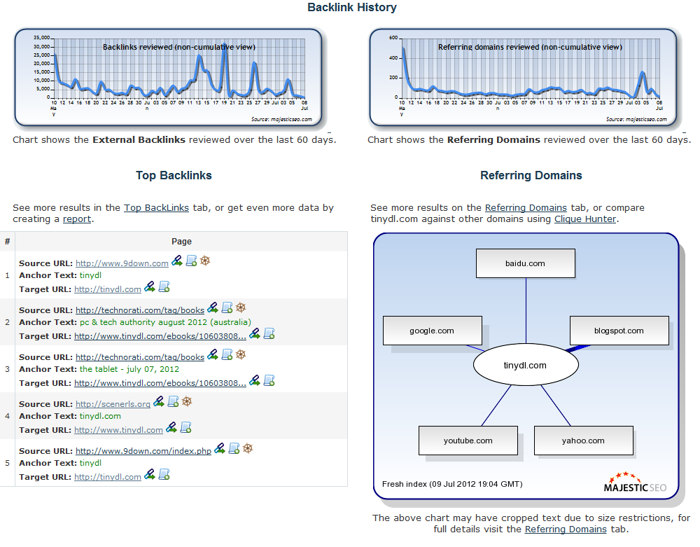Click the green-arrow explorer icon beside Source URL 9down.com/index.php
700x547 pixels.
pos(220,448)
